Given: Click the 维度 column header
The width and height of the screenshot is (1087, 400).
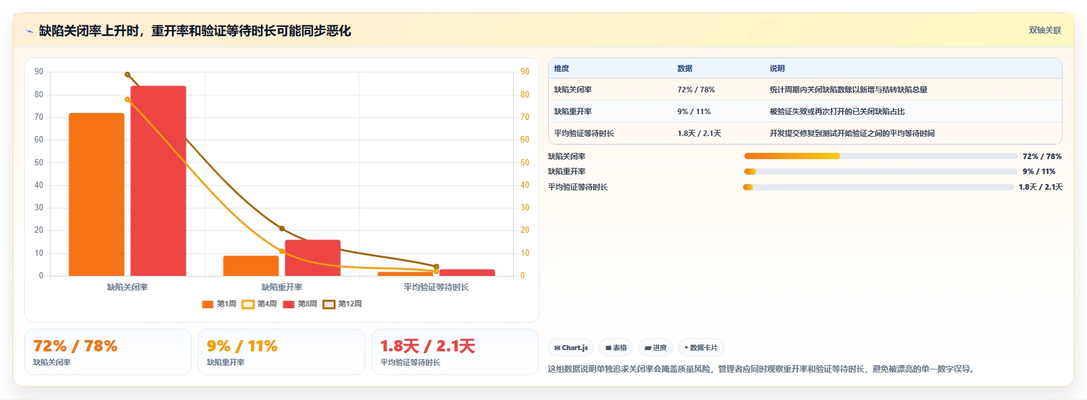Looking at the screenshot, I should tap(562, 69).
